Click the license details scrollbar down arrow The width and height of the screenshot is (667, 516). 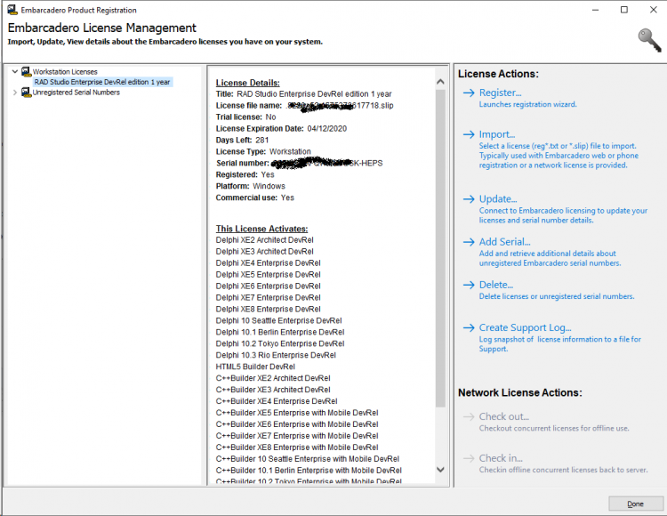pyautogui.click(x=441, y=470)
